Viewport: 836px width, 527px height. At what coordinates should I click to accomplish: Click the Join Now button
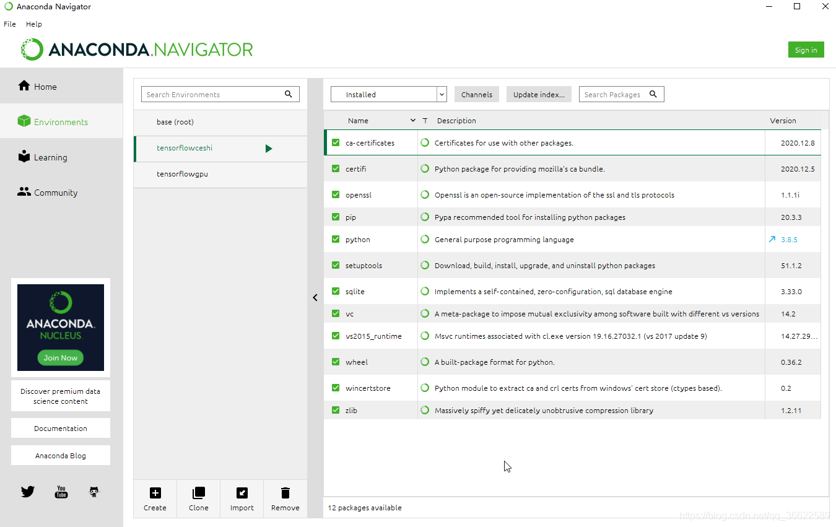(61, 357)
